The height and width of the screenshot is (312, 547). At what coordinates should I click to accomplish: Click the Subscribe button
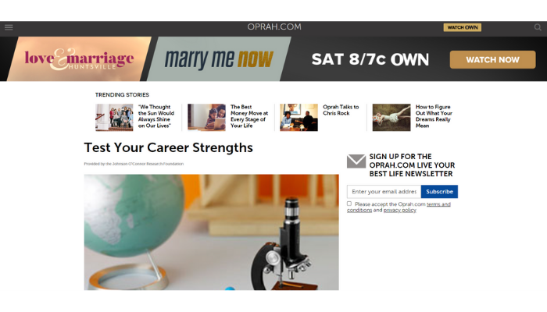[x=439, y=192]
